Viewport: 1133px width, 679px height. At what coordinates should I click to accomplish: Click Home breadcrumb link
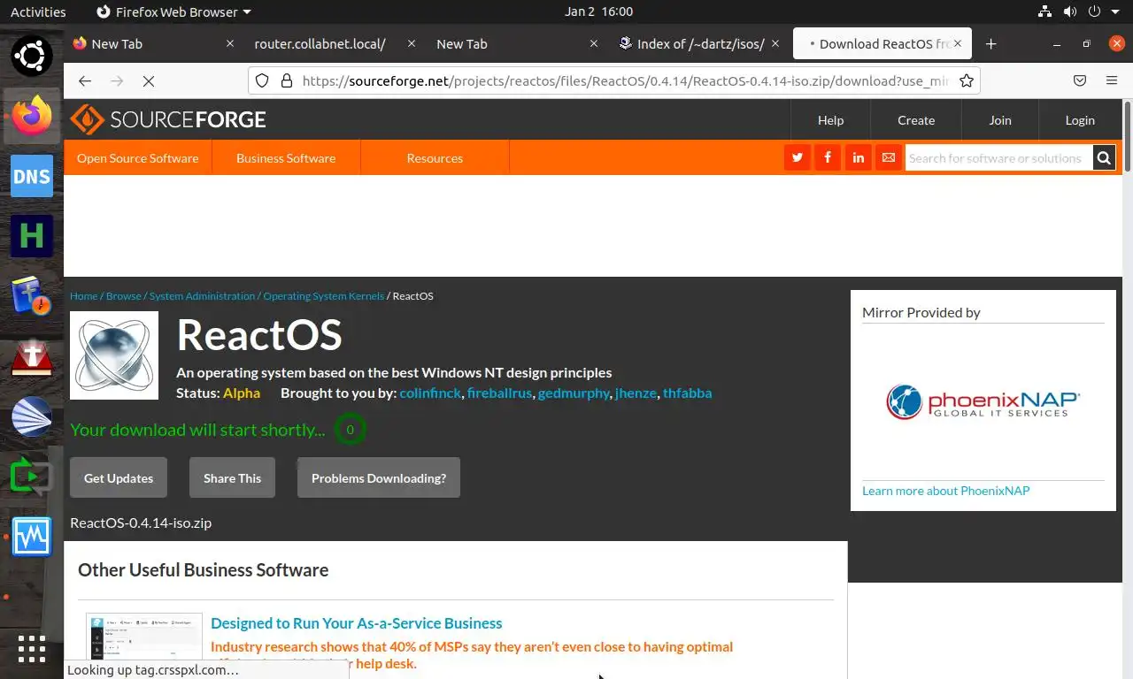pos(83,295)
